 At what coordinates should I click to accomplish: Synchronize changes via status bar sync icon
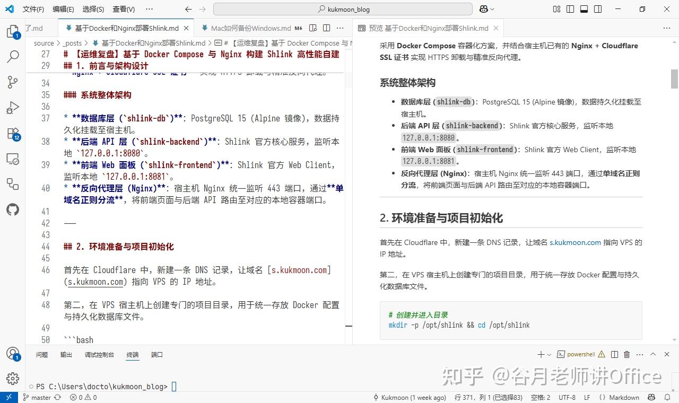57,397
